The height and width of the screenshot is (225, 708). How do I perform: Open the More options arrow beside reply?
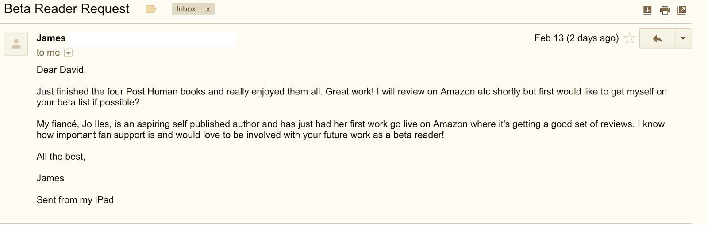coord(683,39)
